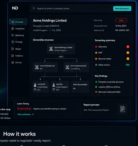Image resolution: width=138 pixels, height=146 pixels.
Task: Click the Layered offshore entities finding
Action: [109, 87]
